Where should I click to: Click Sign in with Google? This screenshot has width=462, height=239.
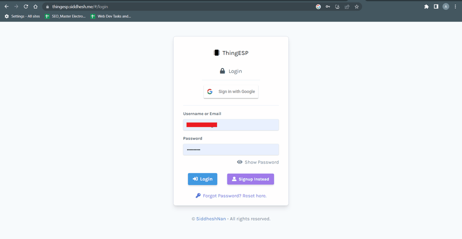pyautogui.click(x=231, y=92)
